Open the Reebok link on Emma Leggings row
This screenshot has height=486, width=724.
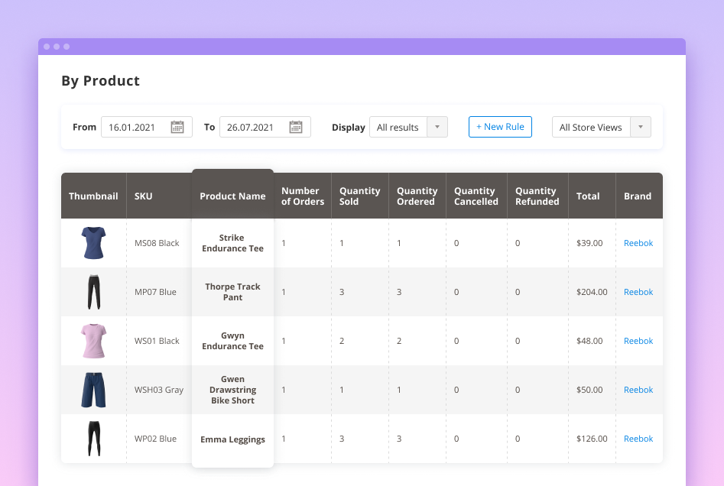coord(638,439)
